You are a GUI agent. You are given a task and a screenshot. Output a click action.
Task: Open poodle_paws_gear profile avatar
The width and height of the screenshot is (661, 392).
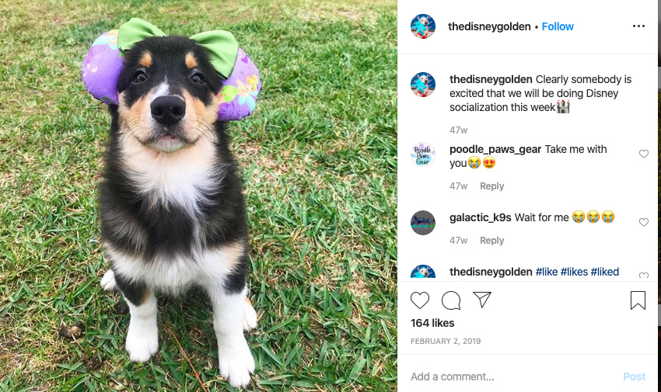423,154
